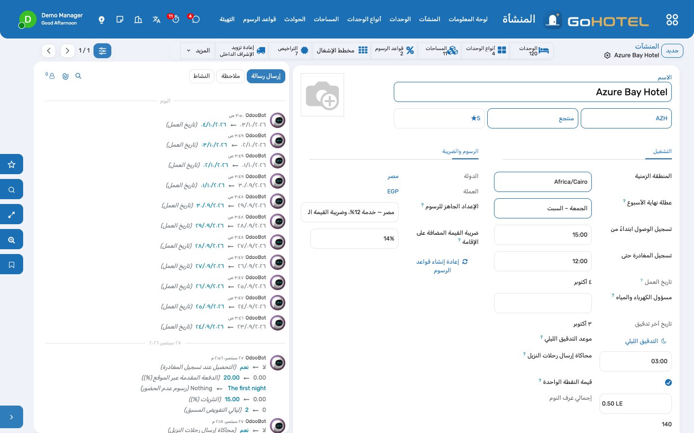
Task: Go to previous record arrow
Action: 49,51
